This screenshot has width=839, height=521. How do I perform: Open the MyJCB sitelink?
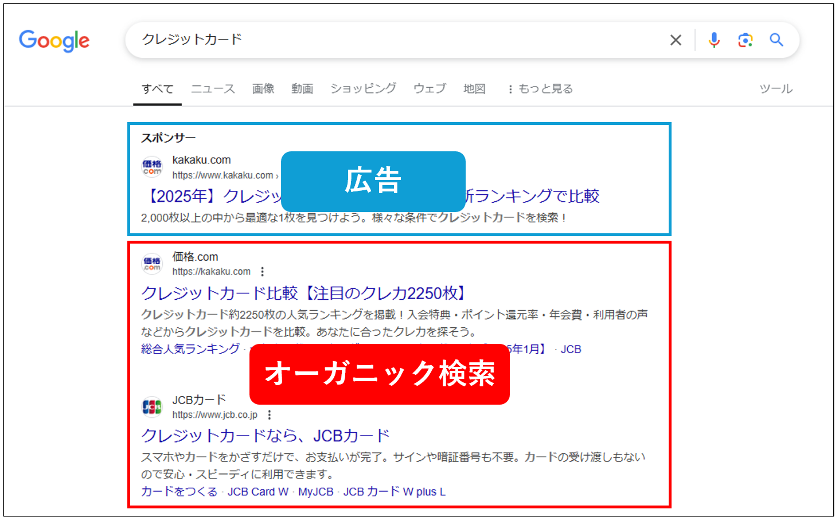(316, 492)
